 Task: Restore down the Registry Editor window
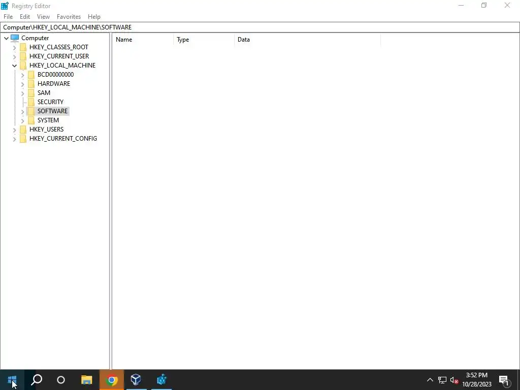(x=484, y=5)
